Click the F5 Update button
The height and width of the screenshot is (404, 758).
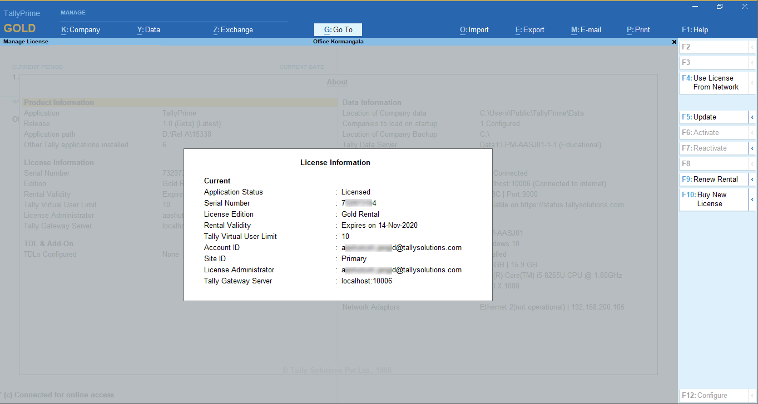point(714,117)
